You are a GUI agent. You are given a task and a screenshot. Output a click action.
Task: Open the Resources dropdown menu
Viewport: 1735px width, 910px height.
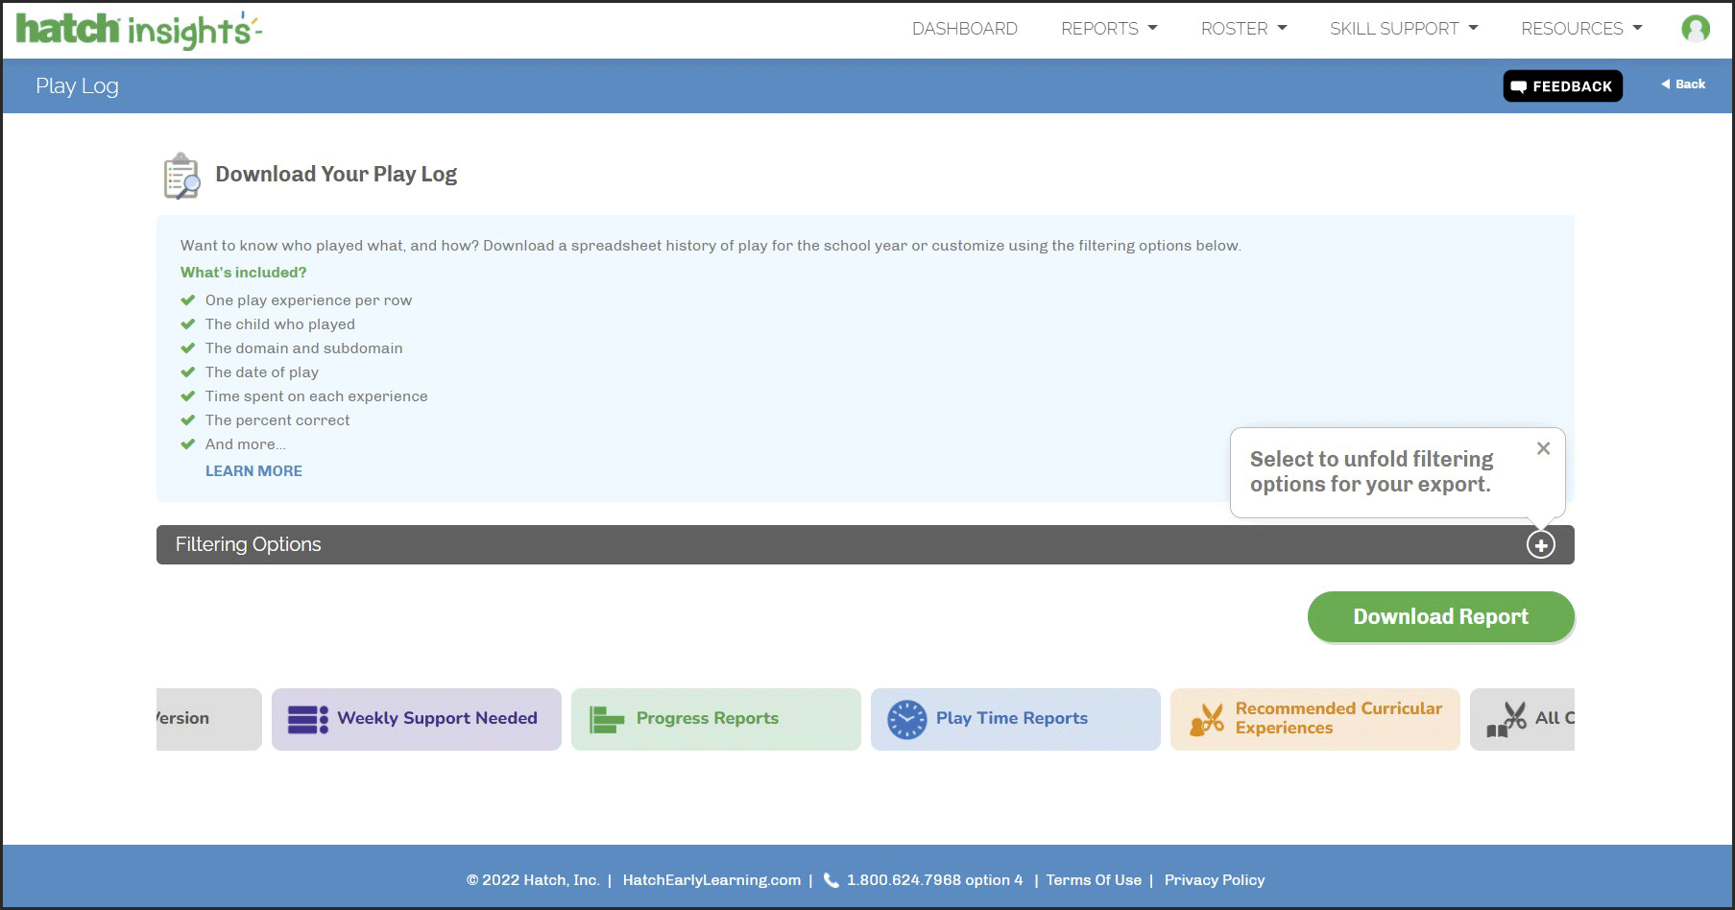(x=1581, y=29)
